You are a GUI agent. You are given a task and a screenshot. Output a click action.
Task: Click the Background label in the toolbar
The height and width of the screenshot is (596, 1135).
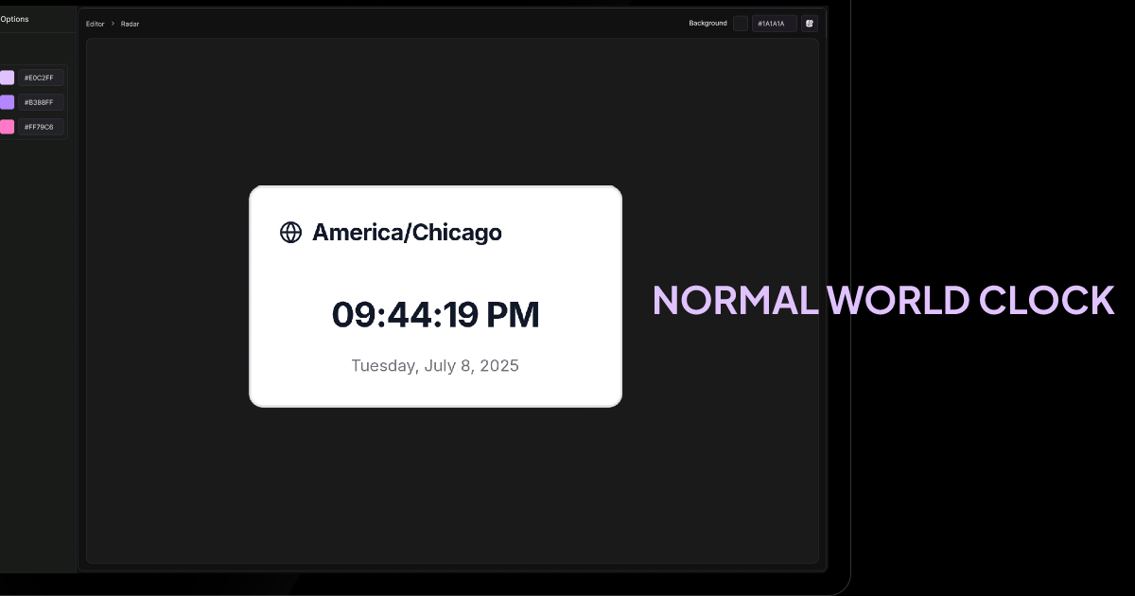pos(707,23)
